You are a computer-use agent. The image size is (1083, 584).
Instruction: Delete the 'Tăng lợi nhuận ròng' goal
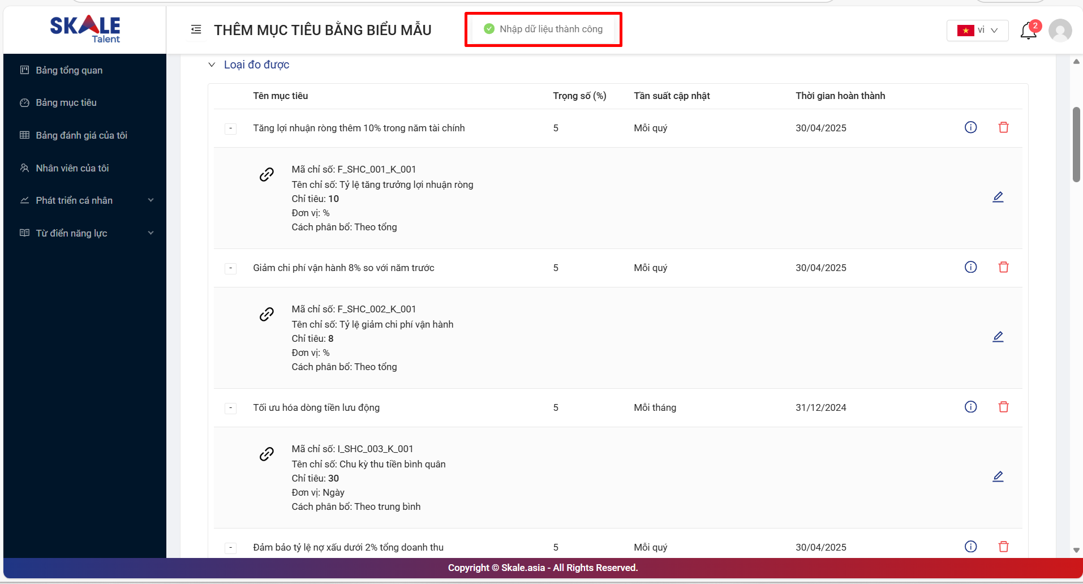[x=1003, y=128]
